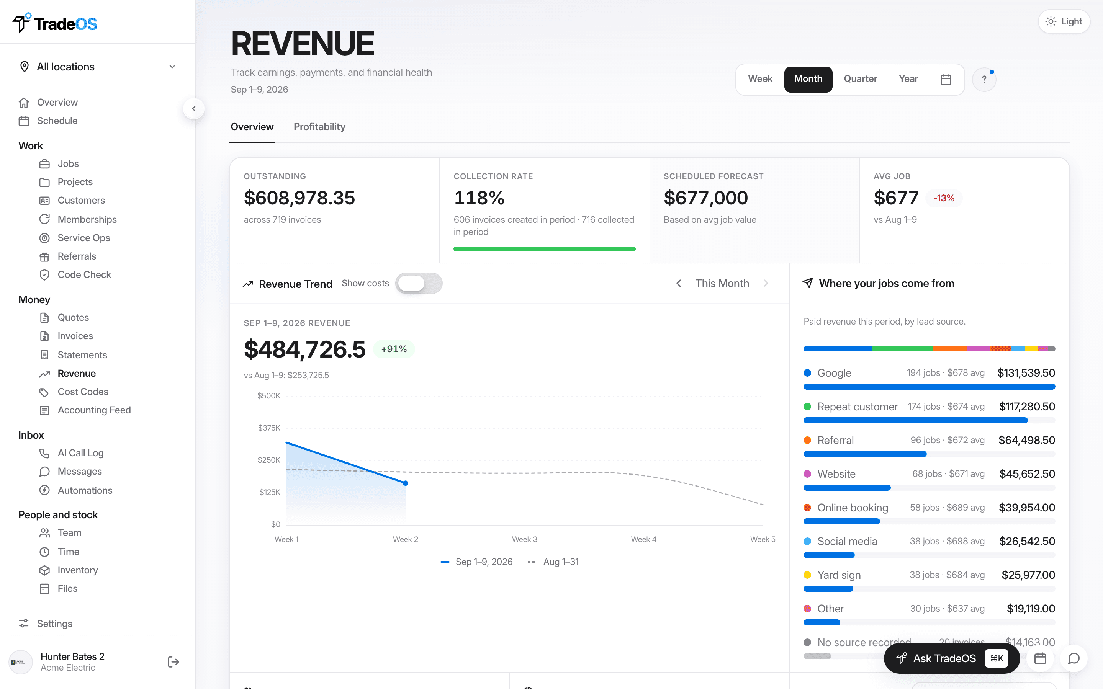1103x689 pixels.
Task: Open the chat bubble icon at bottom right
Action: pos(1074,658)
